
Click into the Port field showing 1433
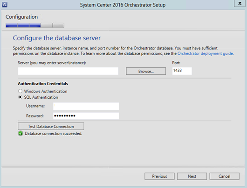point(182,71)
